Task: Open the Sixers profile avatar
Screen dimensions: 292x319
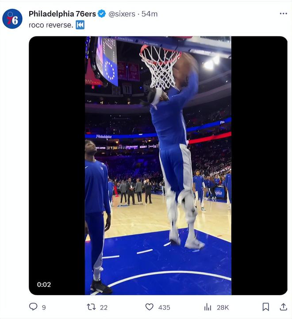Action: 12,19
